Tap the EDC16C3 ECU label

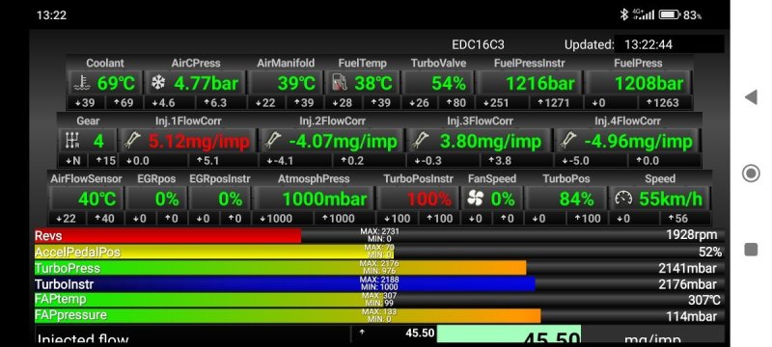pyautogui.click(x=478, y=44)
